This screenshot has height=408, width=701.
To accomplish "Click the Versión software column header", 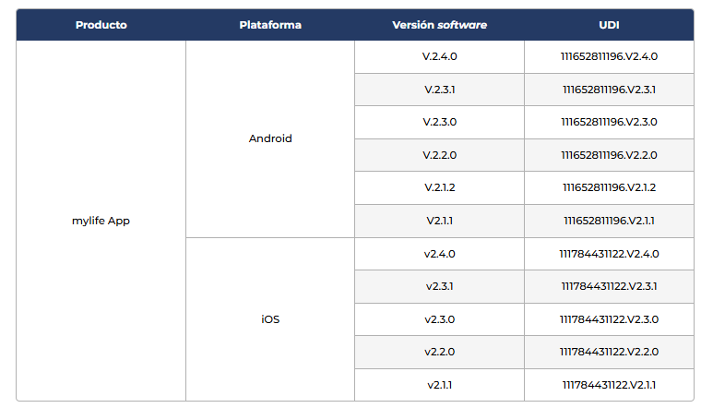I will click(x=439, y=25).
